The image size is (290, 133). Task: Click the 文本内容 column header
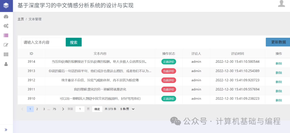[100, 54]
